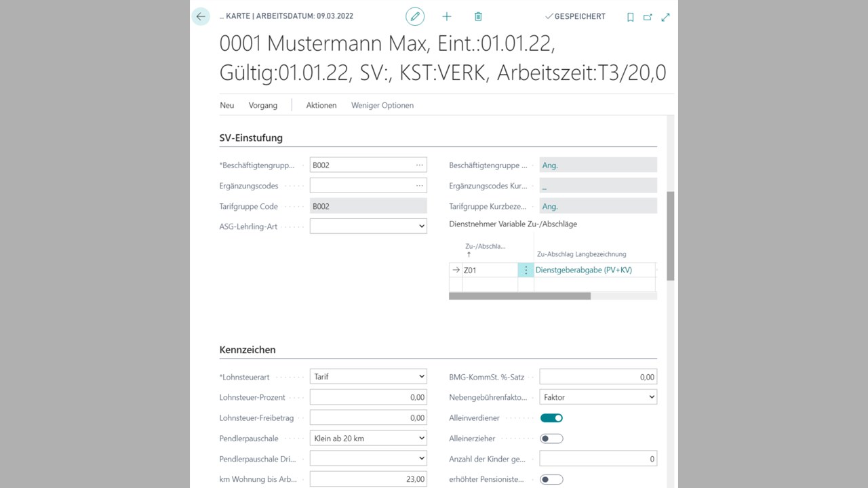868x488 pixels.
Task: Open Dienstgeberabgabe (PV+KV) link
Action: (x=584, y=270)
